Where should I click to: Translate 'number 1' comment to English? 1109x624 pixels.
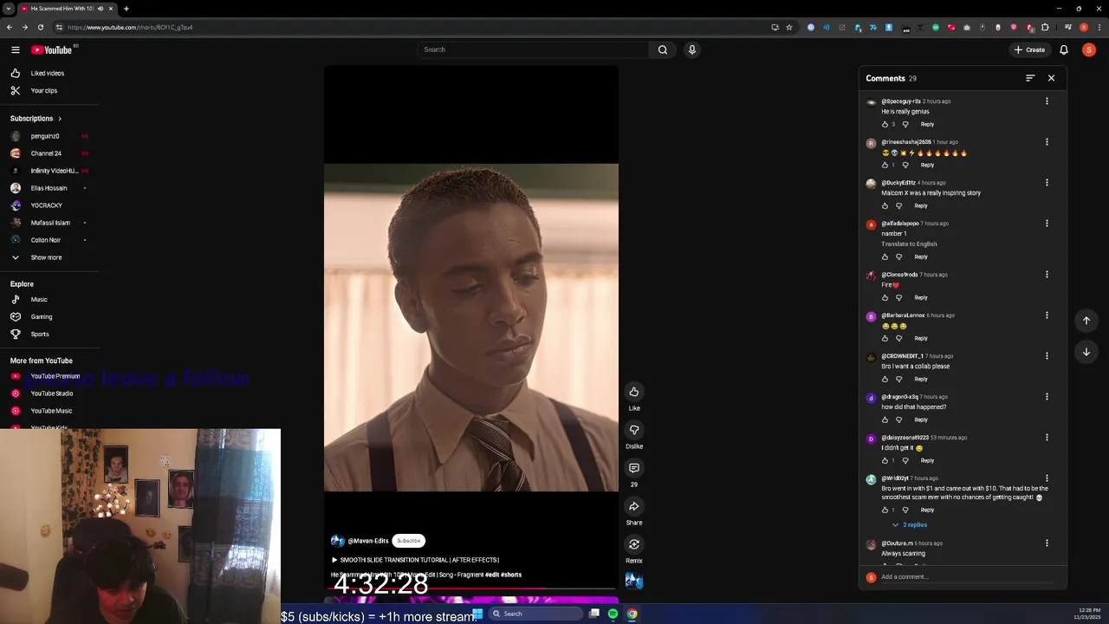click(x=909, y=244)
